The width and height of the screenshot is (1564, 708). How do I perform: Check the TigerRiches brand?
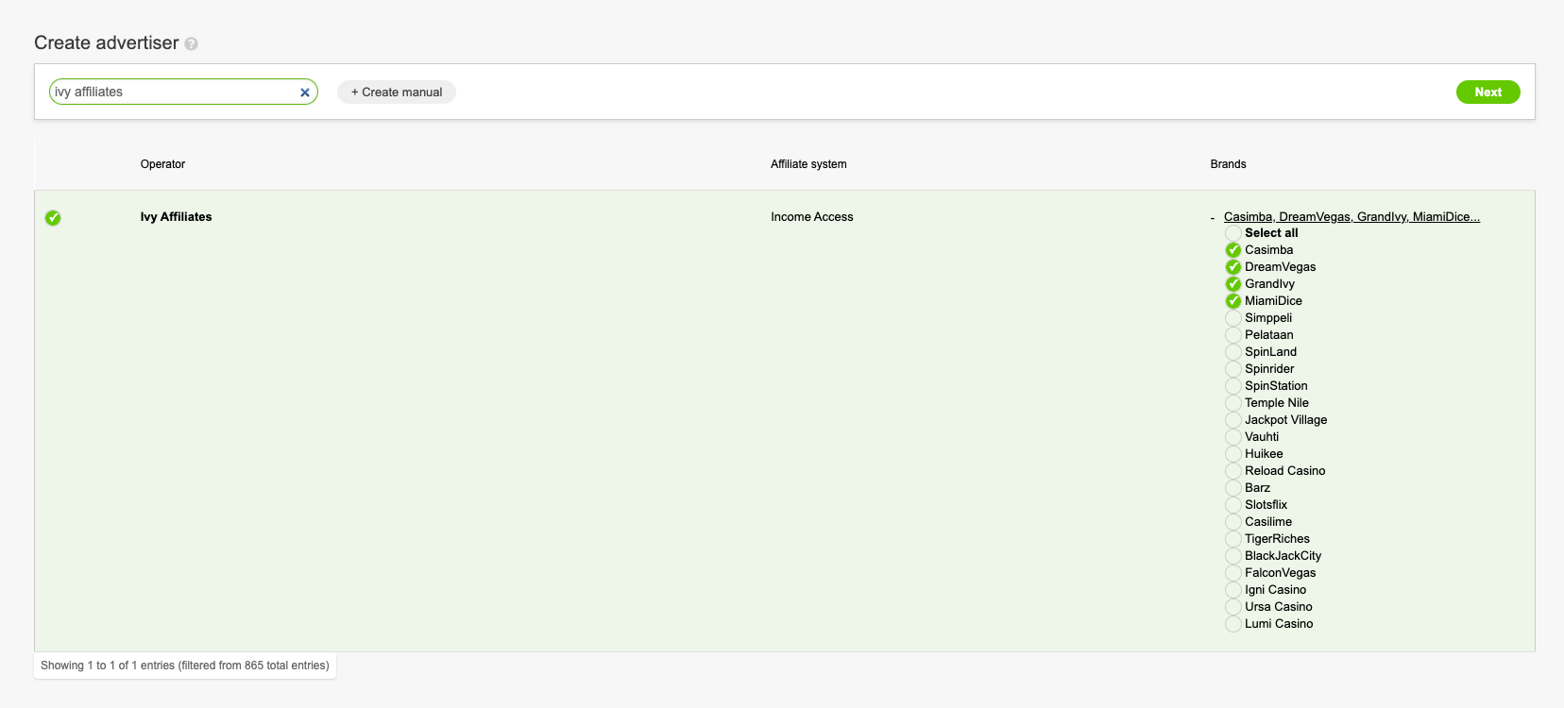pyautogui.click(x=1233, y=539)
